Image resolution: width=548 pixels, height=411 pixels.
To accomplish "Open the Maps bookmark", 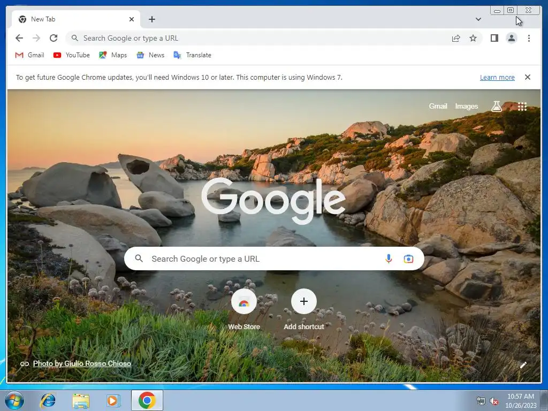I will (x=113, y=55).
